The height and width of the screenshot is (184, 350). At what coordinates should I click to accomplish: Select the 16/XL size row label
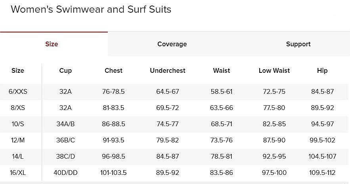click(x=18, y=173)
